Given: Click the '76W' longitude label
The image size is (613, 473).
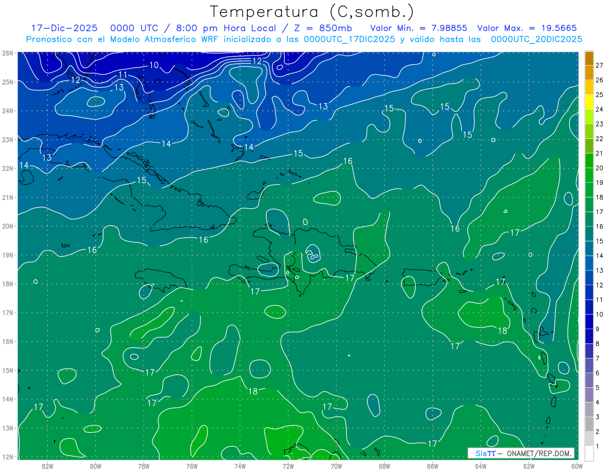Looking at the screenshot, I should point(192,466).
